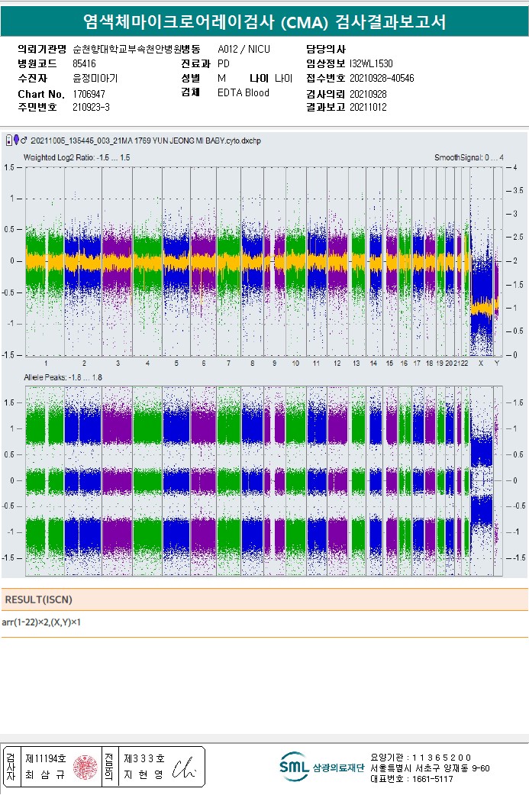529x795 pixels.
Task: Select the X chromosome label on the axis
Action: point(480,363)
